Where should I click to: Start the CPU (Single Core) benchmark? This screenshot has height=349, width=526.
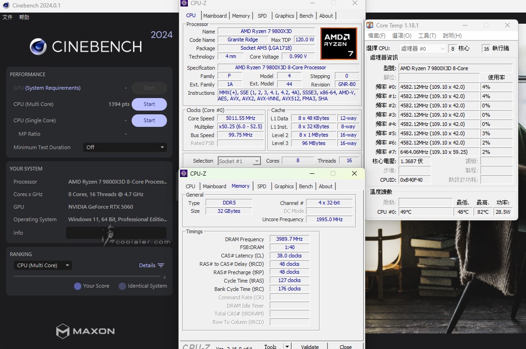[149, 120]
